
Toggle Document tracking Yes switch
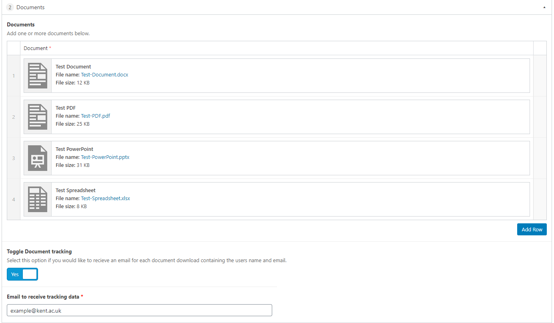(x=22, y=274)
